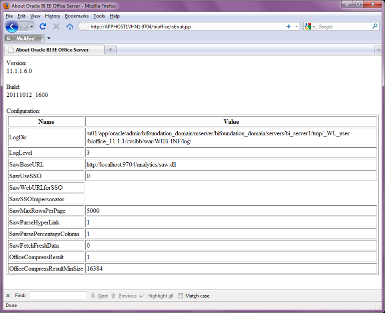
Task: Open the Help menu
Action: click(115, 16)
